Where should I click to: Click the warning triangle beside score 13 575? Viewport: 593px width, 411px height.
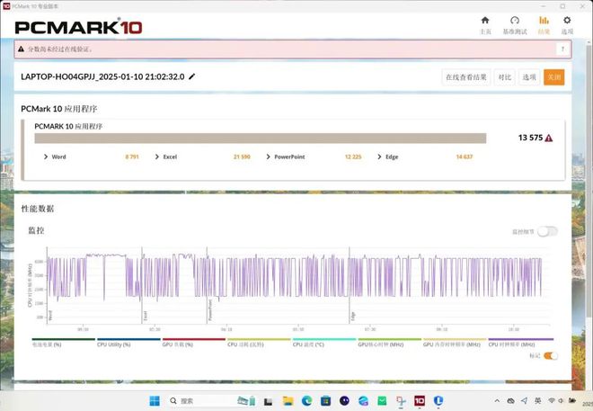point(549,138)
